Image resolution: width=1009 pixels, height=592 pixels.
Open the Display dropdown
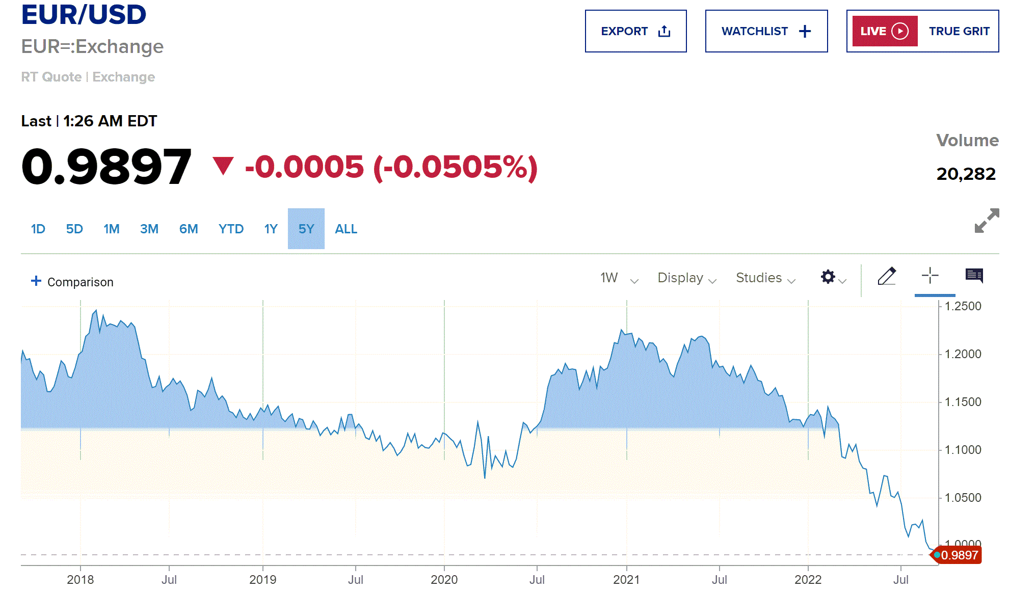pos(687,278)
